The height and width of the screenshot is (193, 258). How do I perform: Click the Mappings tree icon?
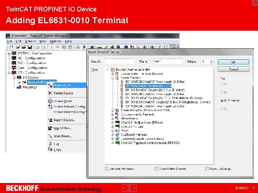click(19, 87)
